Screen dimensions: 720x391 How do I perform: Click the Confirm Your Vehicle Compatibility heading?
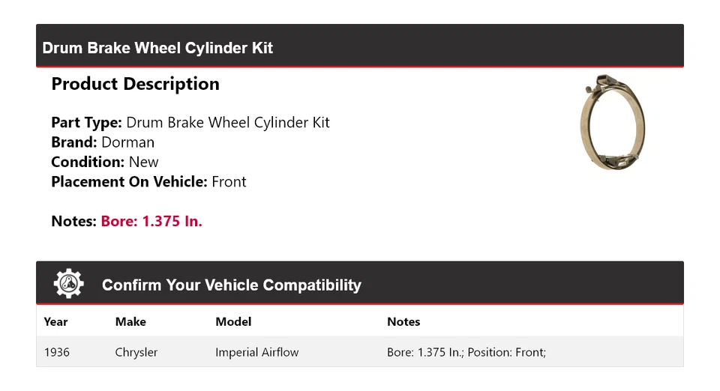[231, 285]
